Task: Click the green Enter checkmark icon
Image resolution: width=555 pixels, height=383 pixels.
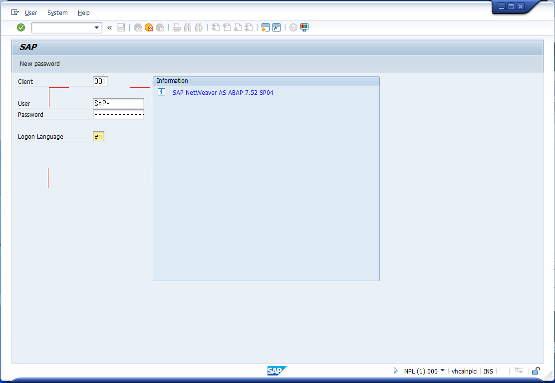Action: [21, 27]
